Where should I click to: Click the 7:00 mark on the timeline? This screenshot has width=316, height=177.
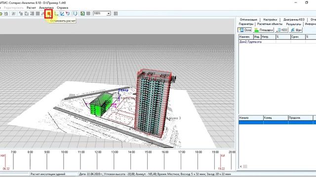pos(13,152)
